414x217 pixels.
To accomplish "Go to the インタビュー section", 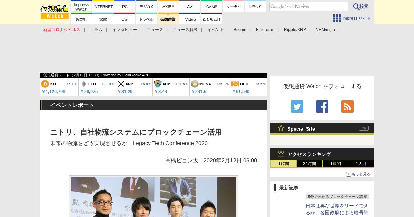I will pyautogui.click(x=125, y=30).
